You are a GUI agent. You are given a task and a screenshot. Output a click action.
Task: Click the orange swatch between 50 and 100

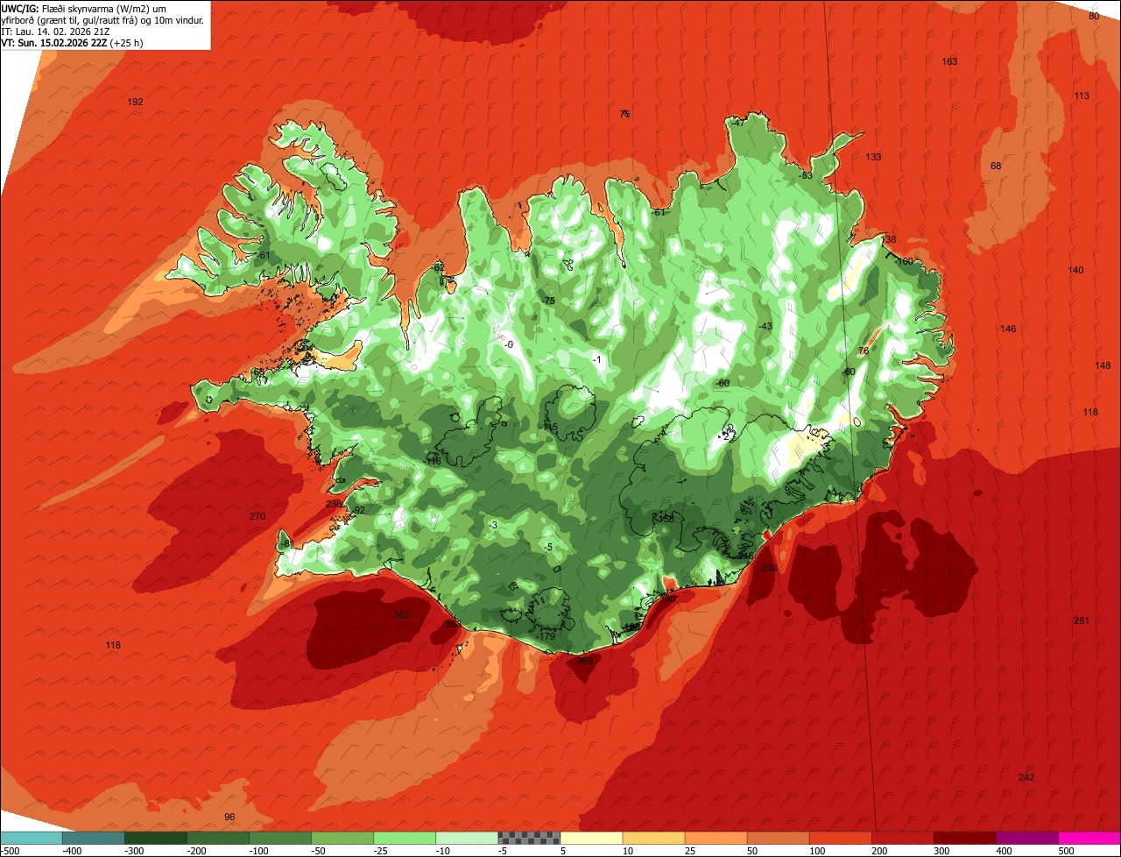tap(778, 838)
